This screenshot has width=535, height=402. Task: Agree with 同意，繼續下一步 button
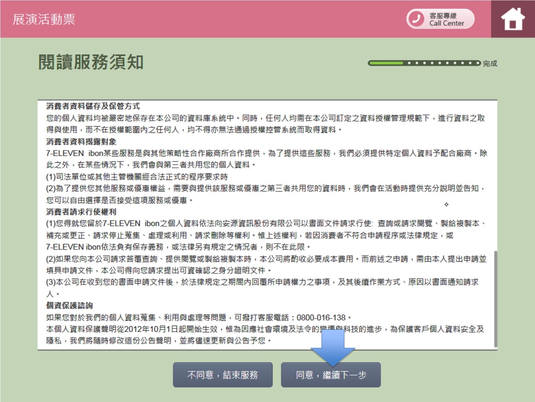[x=330, y=375]
